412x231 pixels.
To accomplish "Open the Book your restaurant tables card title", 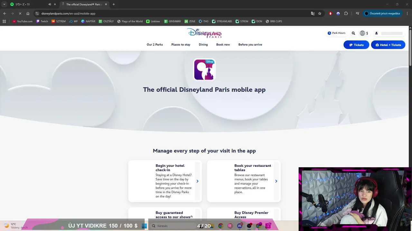I will [253, 168].
